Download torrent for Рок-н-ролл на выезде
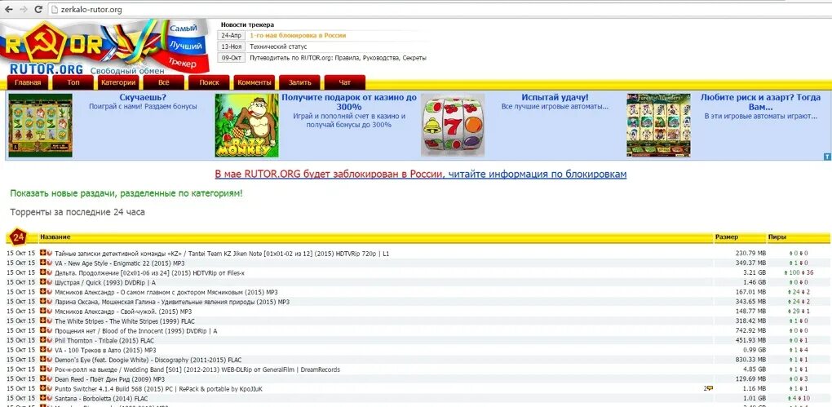The height and width of the screenshot is (407, 832). point(43,369)
